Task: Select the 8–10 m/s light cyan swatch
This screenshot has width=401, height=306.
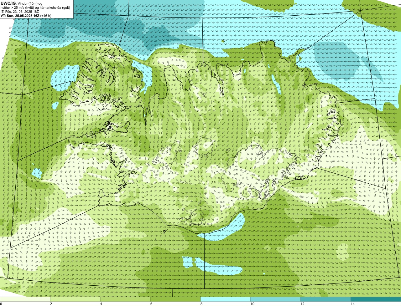Action: [226, 299]
